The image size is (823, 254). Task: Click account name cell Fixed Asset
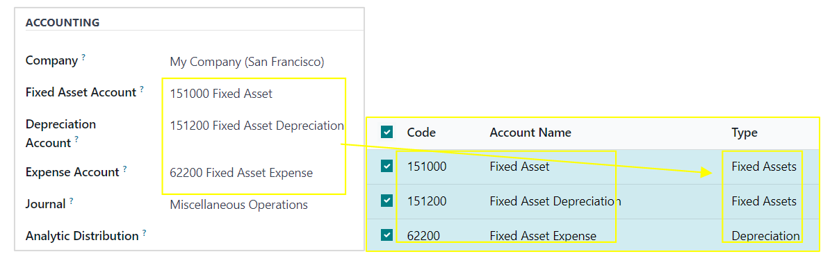(520, 167)
